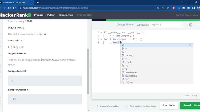Open the blue circular extension icon
This screenshot has height=112, width=200.
179,8
